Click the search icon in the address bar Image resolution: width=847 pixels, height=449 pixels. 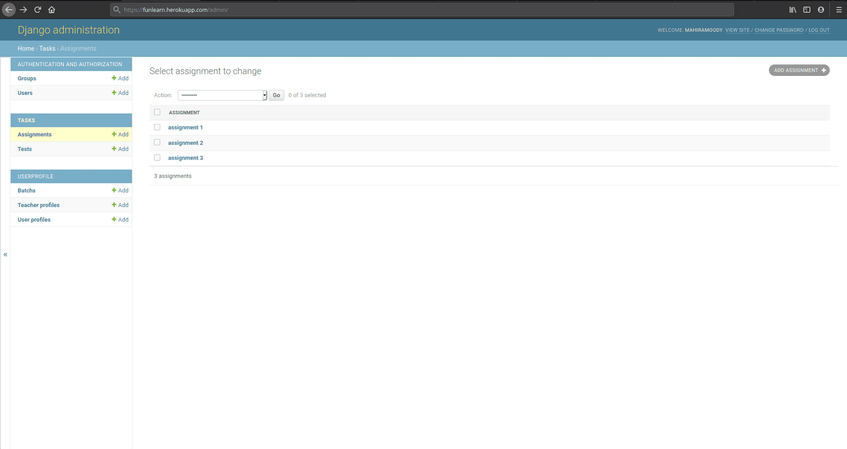click(x=117, y=9)
